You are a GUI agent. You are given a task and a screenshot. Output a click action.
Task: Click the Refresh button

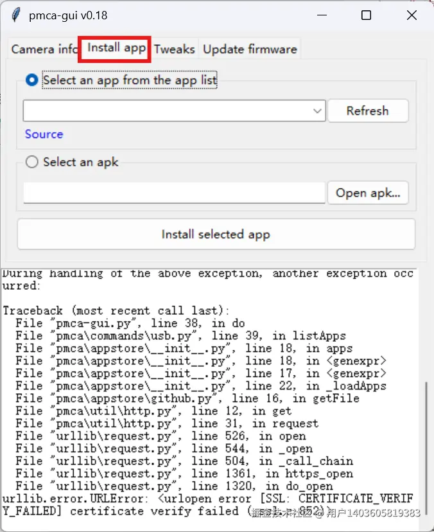[368, 111]
